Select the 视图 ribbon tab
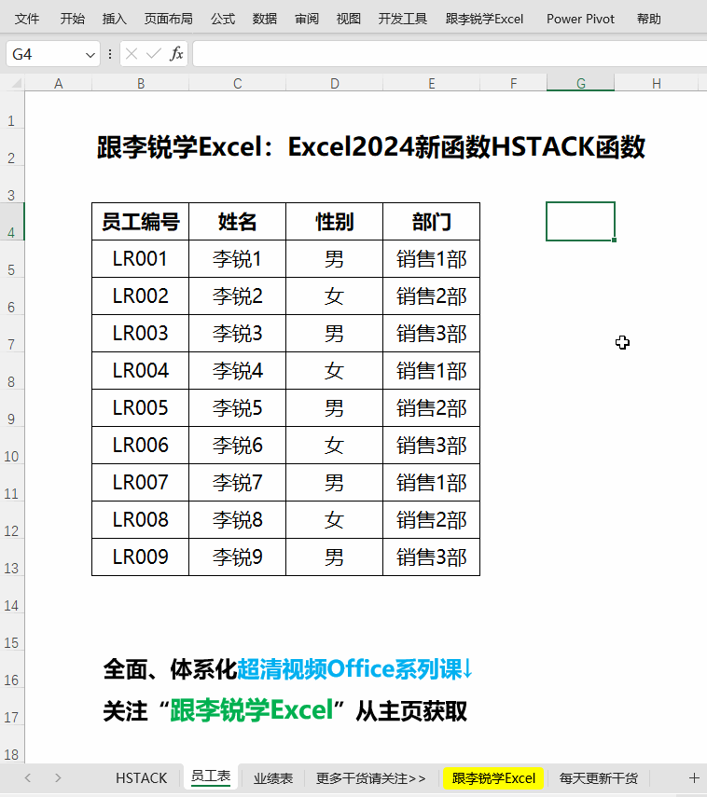Screen dimensions: 707x797 coord(349,19)
